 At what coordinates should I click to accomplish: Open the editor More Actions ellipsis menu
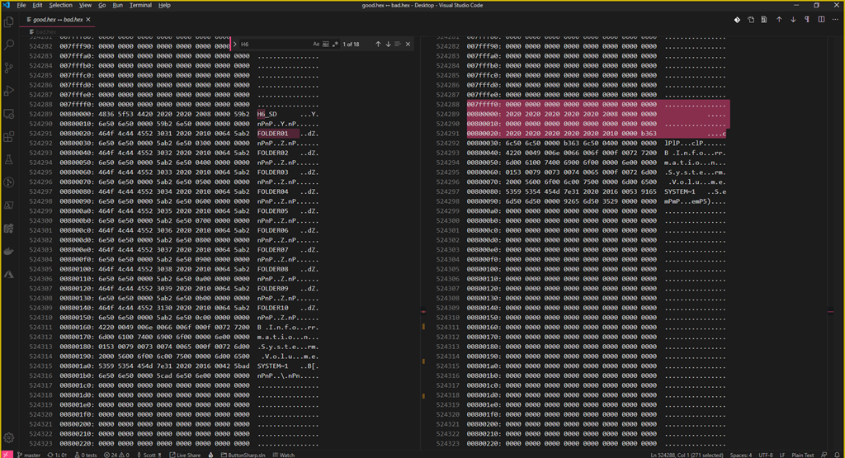point(833,19)
